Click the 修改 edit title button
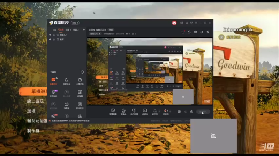The height and width of the screenshot is (156, 279). pyautogui.click(x=111, y=30)
